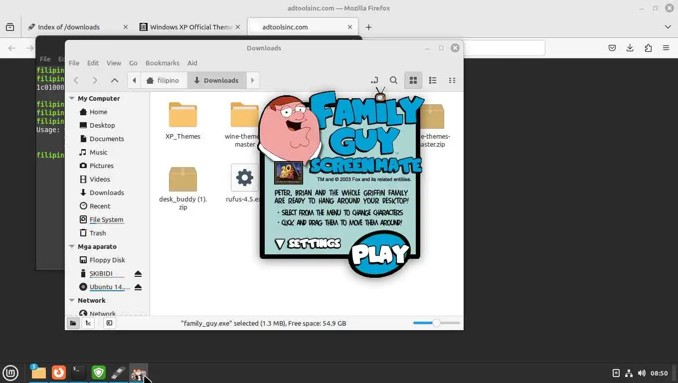This screenshot has width=678, height=383.
Task: Select Documents in the sidebar
Action: [107, 139]
